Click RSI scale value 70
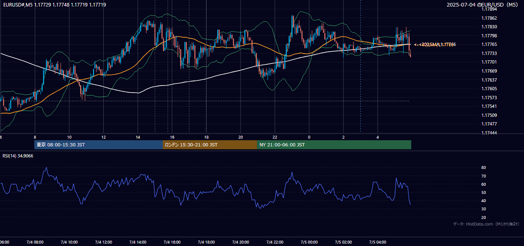This screenshot has height=246, width=524. (484, 176)
